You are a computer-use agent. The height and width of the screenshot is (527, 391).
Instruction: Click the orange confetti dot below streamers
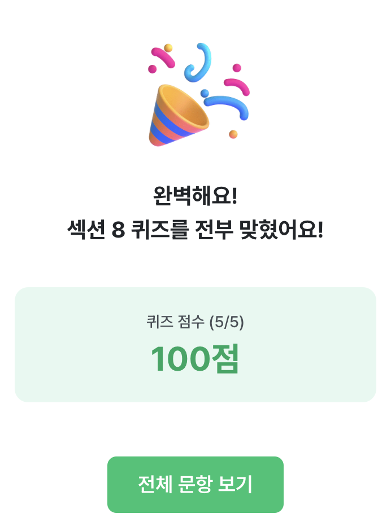(233, 134)
